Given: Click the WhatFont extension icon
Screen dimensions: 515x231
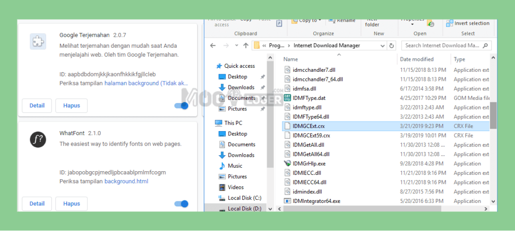Looking at the screenshot, I should (x=38, y=141).
